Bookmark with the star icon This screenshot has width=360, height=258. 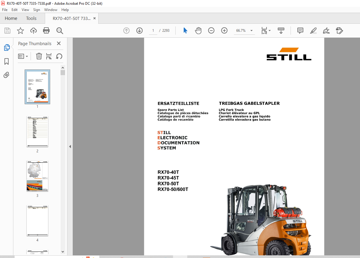[x=20, y=31]
